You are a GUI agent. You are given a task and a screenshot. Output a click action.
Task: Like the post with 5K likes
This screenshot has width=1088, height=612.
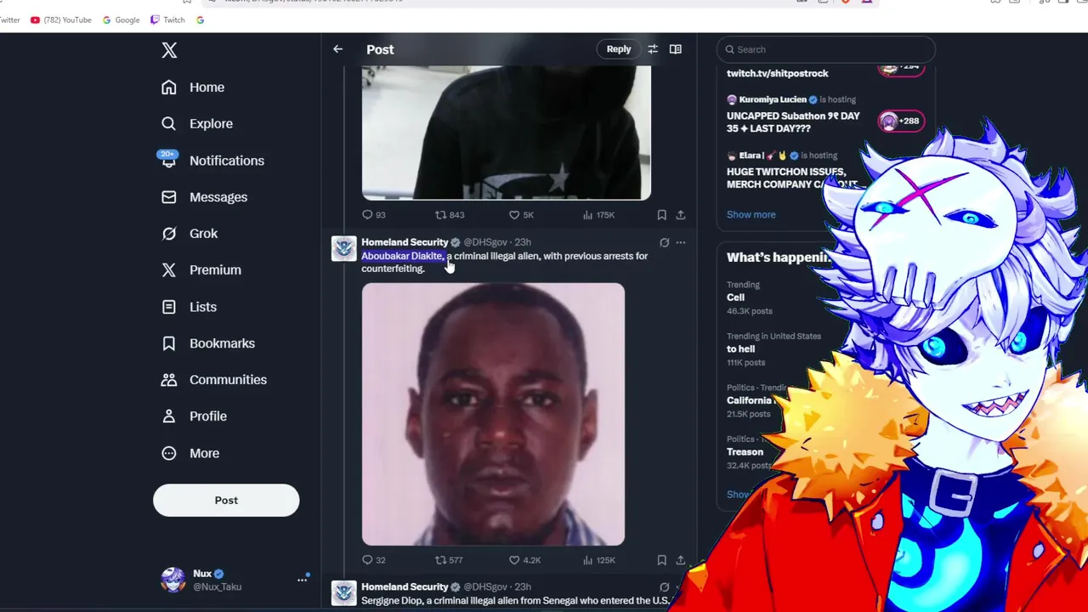tap(521, 215)
